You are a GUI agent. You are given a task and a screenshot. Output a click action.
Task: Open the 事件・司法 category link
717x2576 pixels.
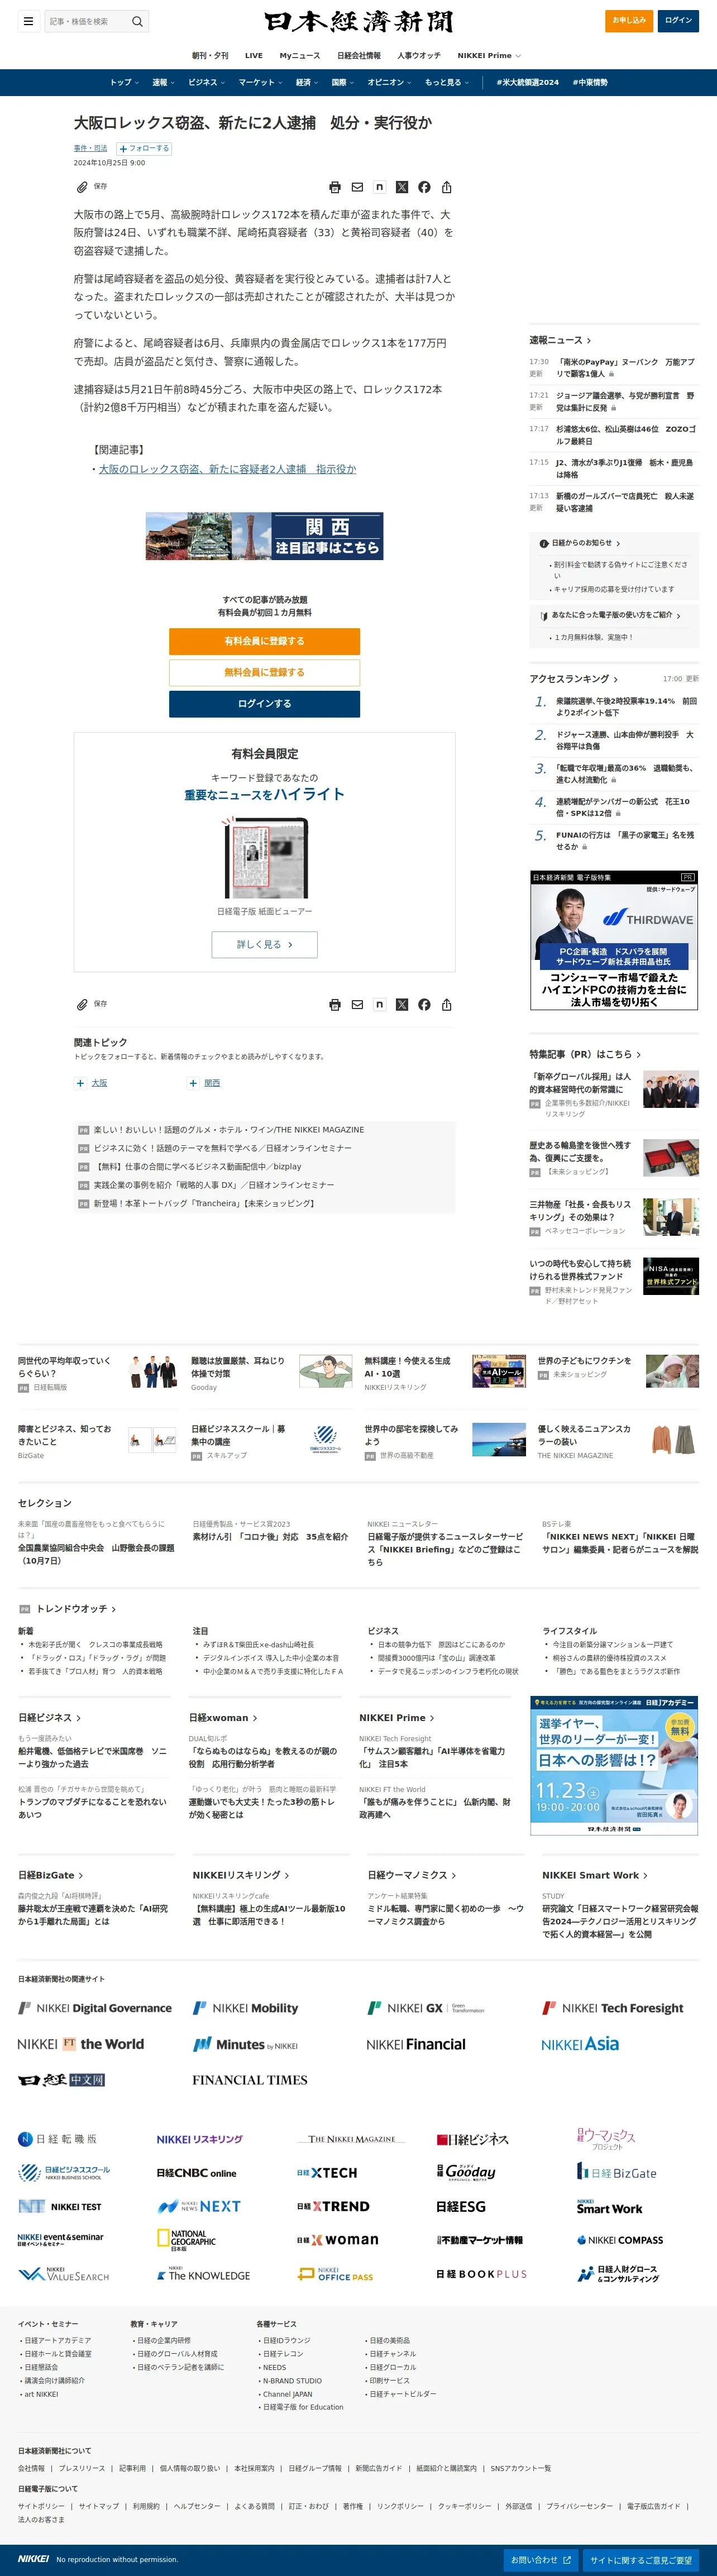(90, 148)
